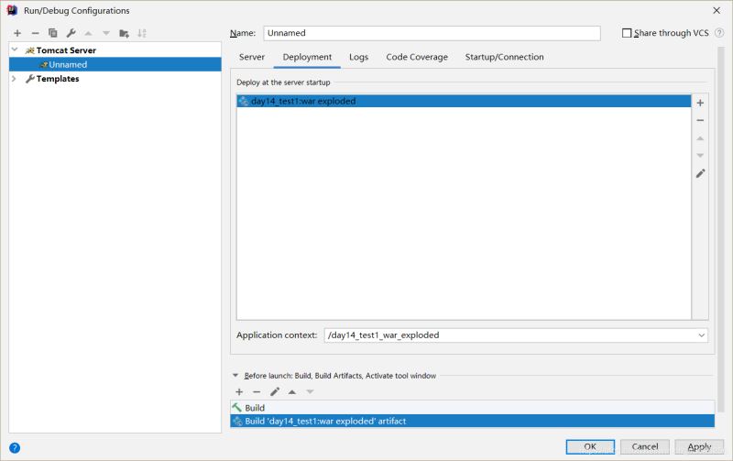Collapse the Before launch section
The image size is (733, 461).
pyautogui.click(x=235, y=376)
